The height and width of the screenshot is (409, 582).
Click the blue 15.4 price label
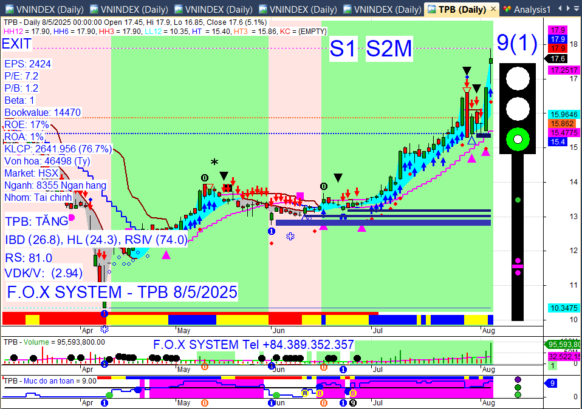pos(558,141)
